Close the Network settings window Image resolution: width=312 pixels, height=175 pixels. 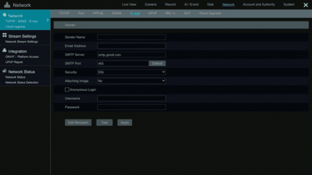pyautogui.click(x=306, y=5)
